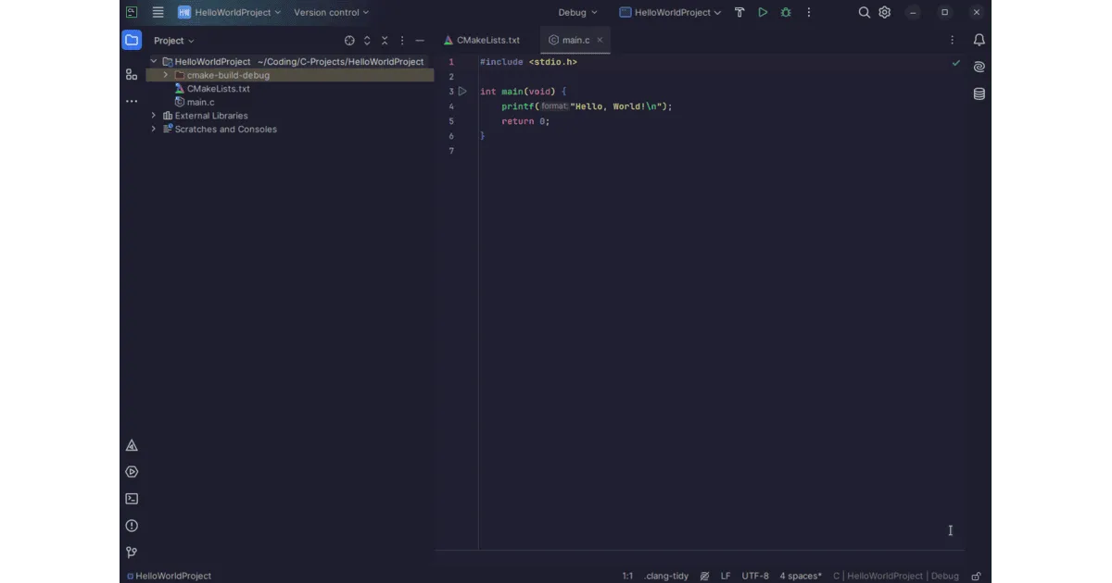The width and height of the screenshot is (1112, 583).
Task: Open the Terminal tool window
Action: (x=132, y=498)
